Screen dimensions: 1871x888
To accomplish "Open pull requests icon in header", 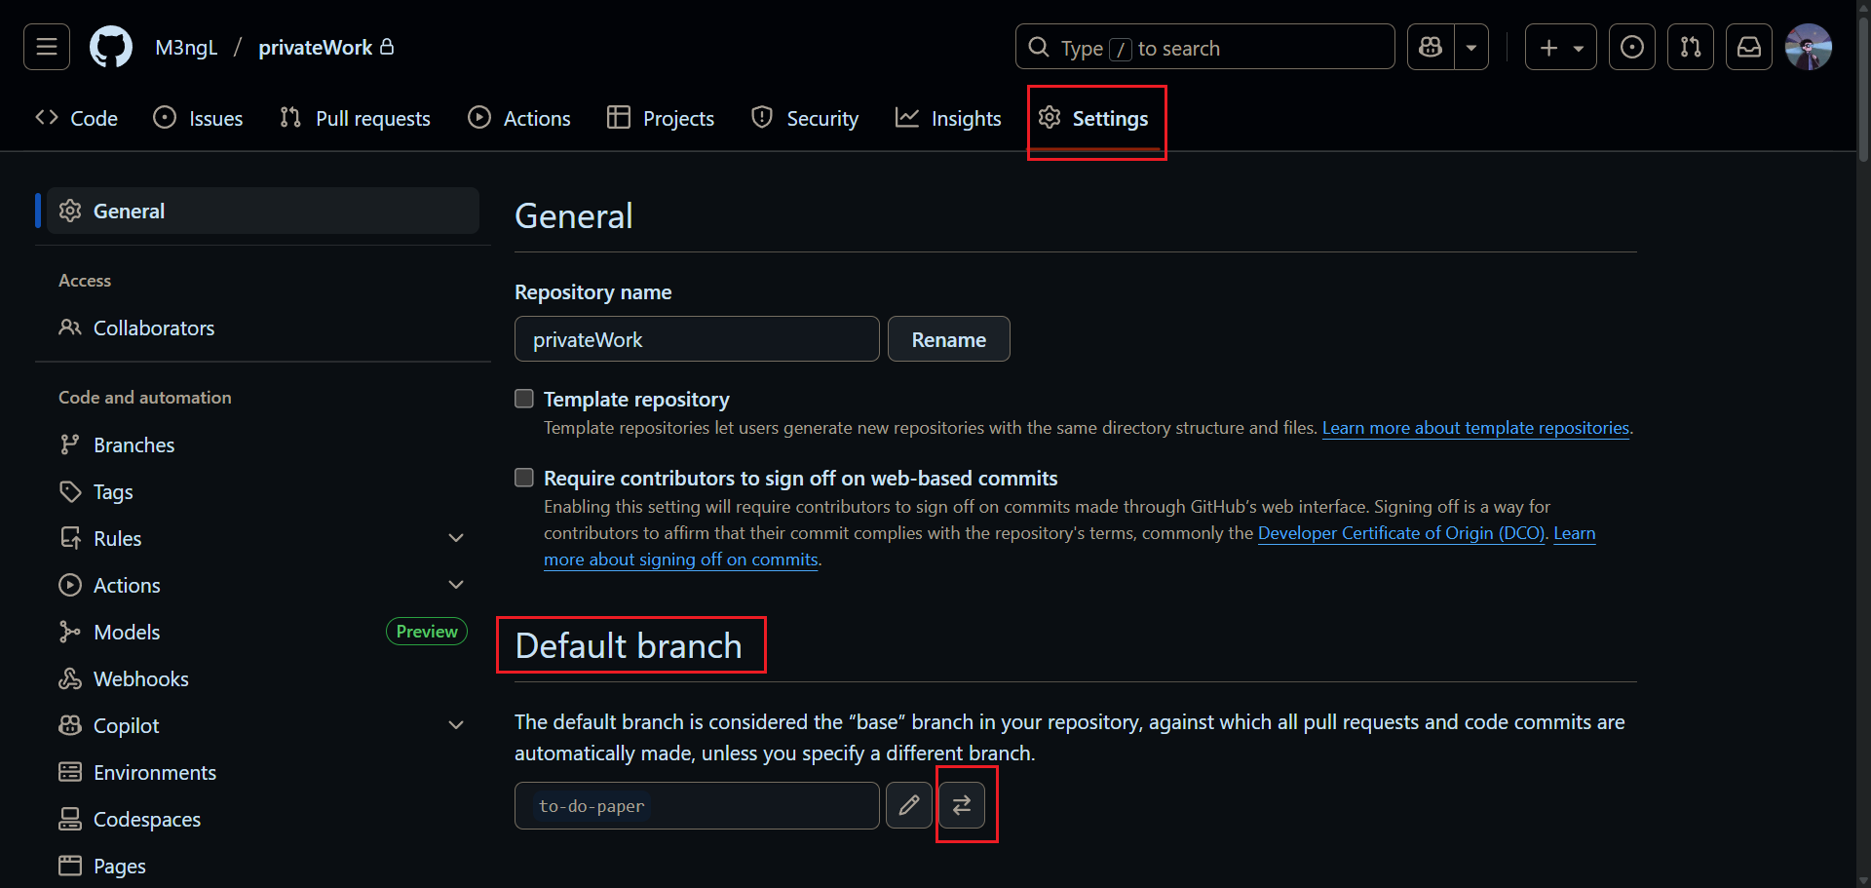I will point(1690,47).
